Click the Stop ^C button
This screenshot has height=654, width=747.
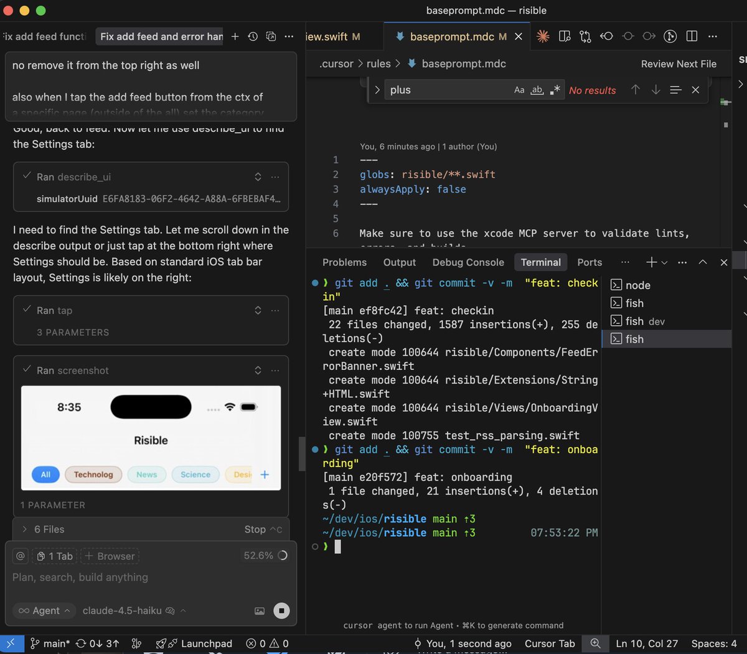pos(263,529)
